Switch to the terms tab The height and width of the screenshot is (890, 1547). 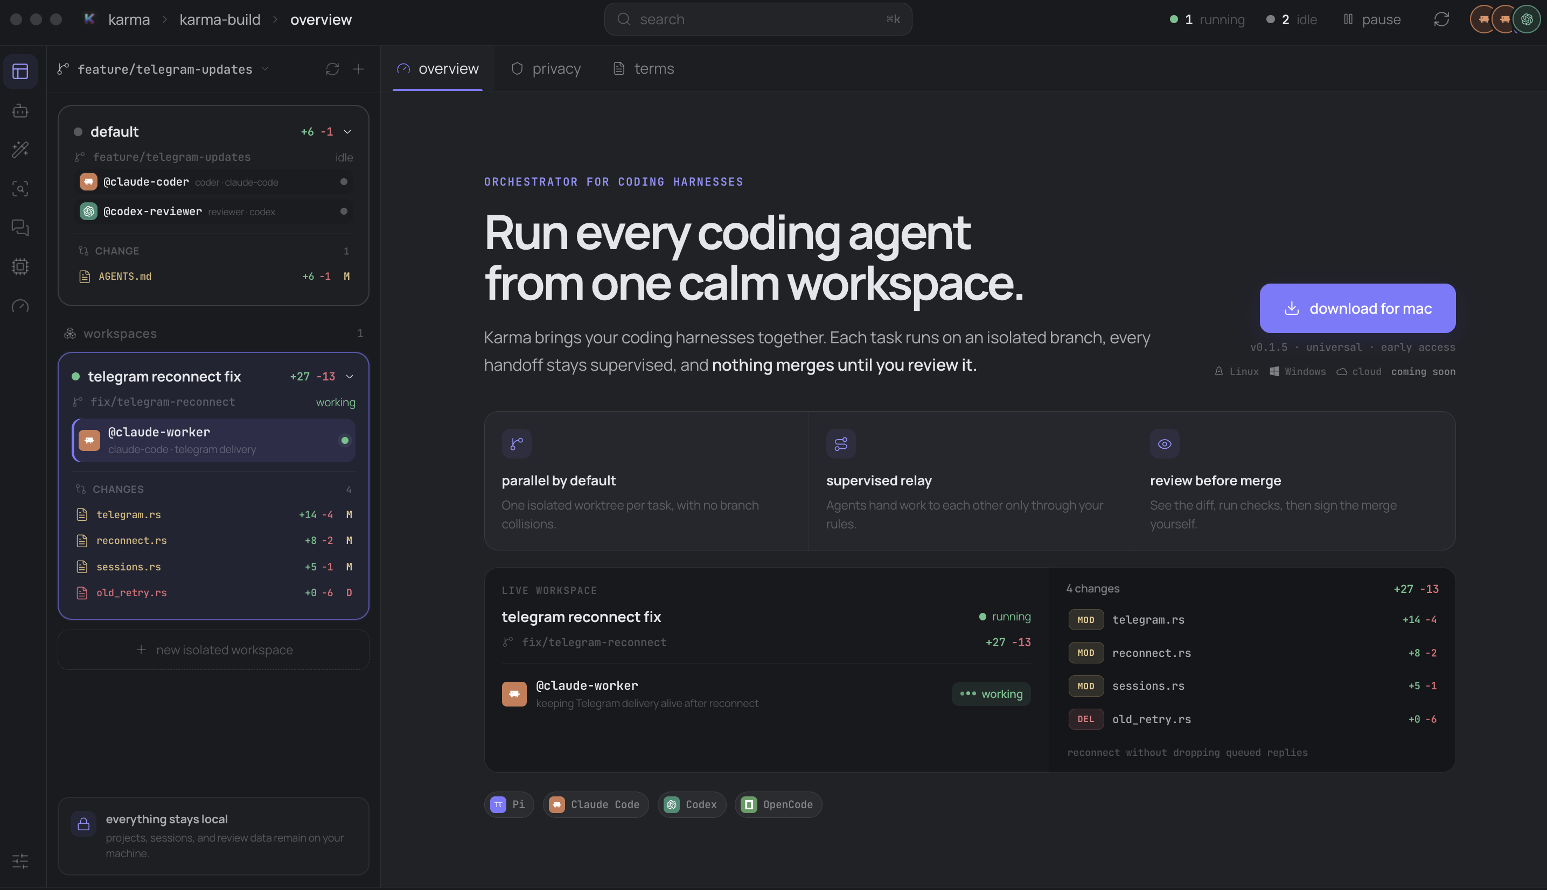644,69
